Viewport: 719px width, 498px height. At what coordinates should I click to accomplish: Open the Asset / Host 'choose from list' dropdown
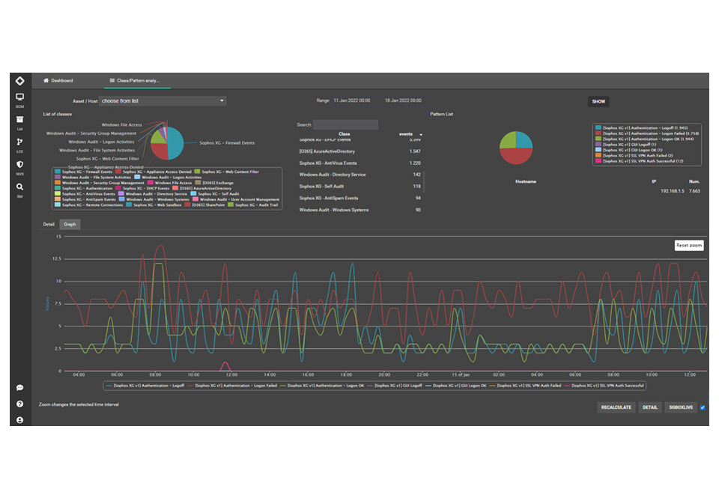coord(163,101)
